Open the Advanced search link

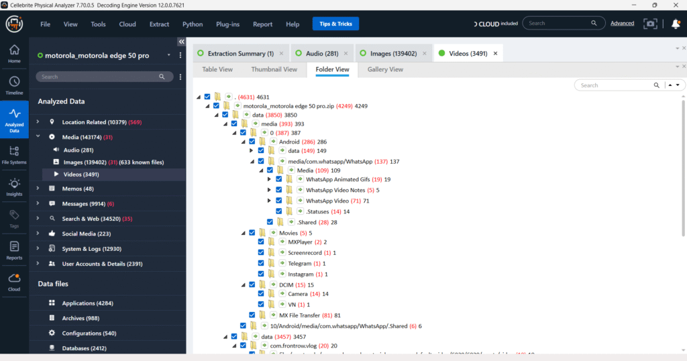(x=622, y=23)
